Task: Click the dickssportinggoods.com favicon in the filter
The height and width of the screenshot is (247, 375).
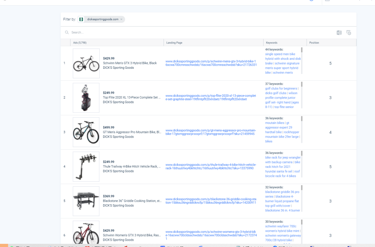Action: click(81, 19)
